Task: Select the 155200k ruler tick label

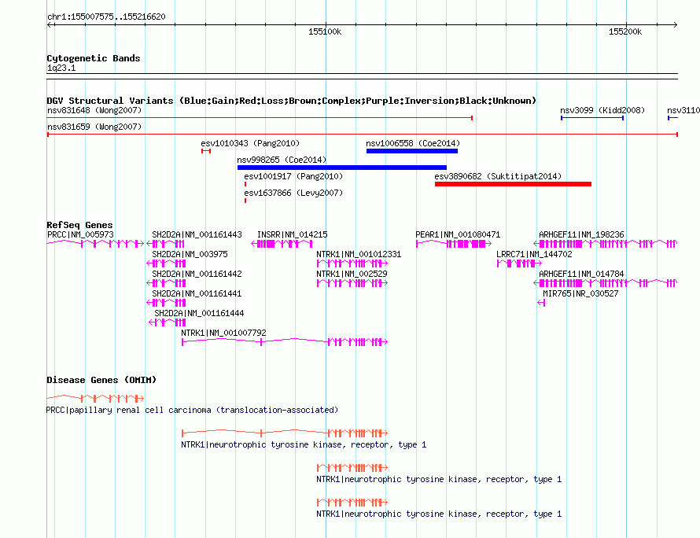Action: pyautogui.click(x=625, y=31)
